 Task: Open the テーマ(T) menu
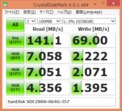(46, 12)
